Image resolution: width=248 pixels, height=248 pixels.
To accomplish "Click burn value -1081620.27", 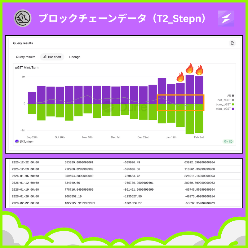I will tap(132, 203).
